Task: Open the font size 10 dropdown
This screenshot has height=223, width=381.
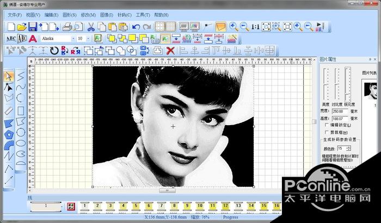Action: [x=88, y=39]
